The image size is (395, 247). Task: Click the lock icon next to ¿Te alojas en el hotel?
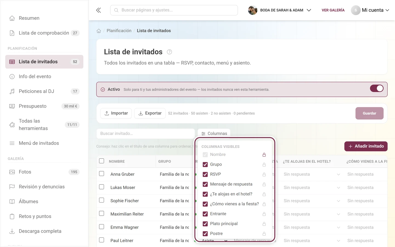(x=264, y=194)
